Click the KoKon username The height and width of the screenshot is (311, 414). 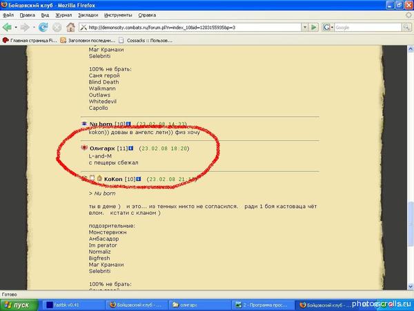[113, 179]
